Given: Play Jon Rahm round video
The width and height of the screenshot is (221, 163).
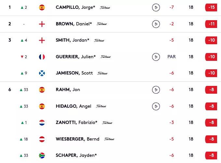Looking at the screenshot, I should pyautogui.click(x=156, y=90).
